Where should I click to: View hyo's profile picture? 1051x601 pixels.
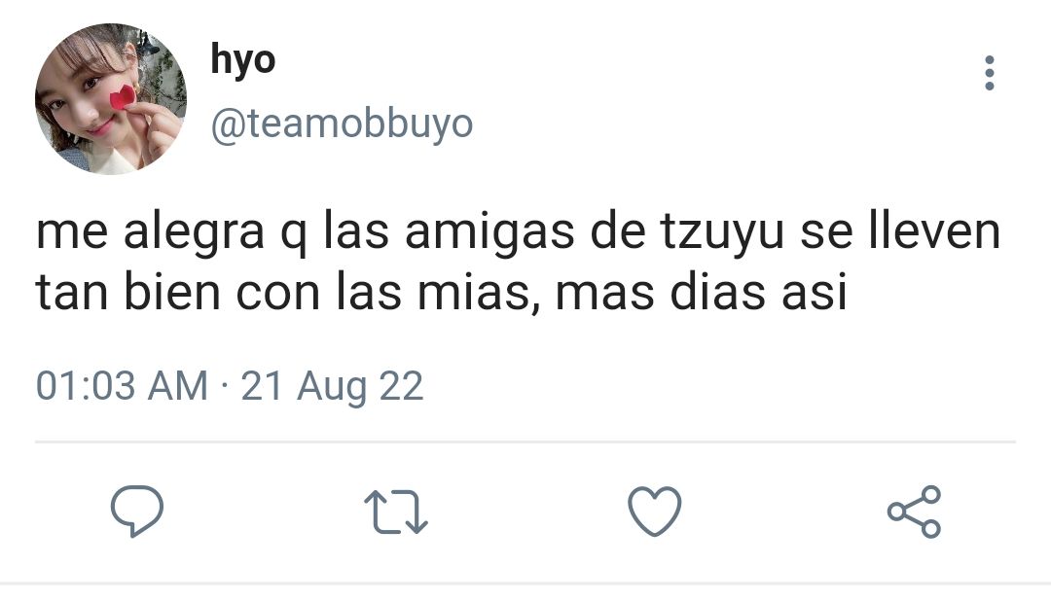point(111,98)
